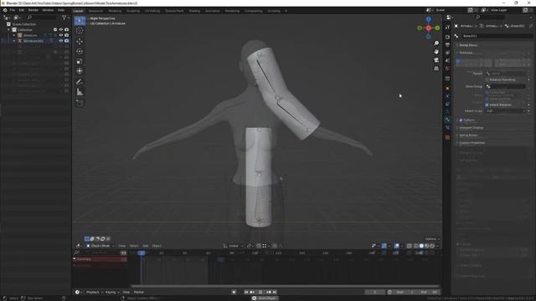Select the Rotate tool
The height and width of the screenshot is (301, 536).
[80, 52]
